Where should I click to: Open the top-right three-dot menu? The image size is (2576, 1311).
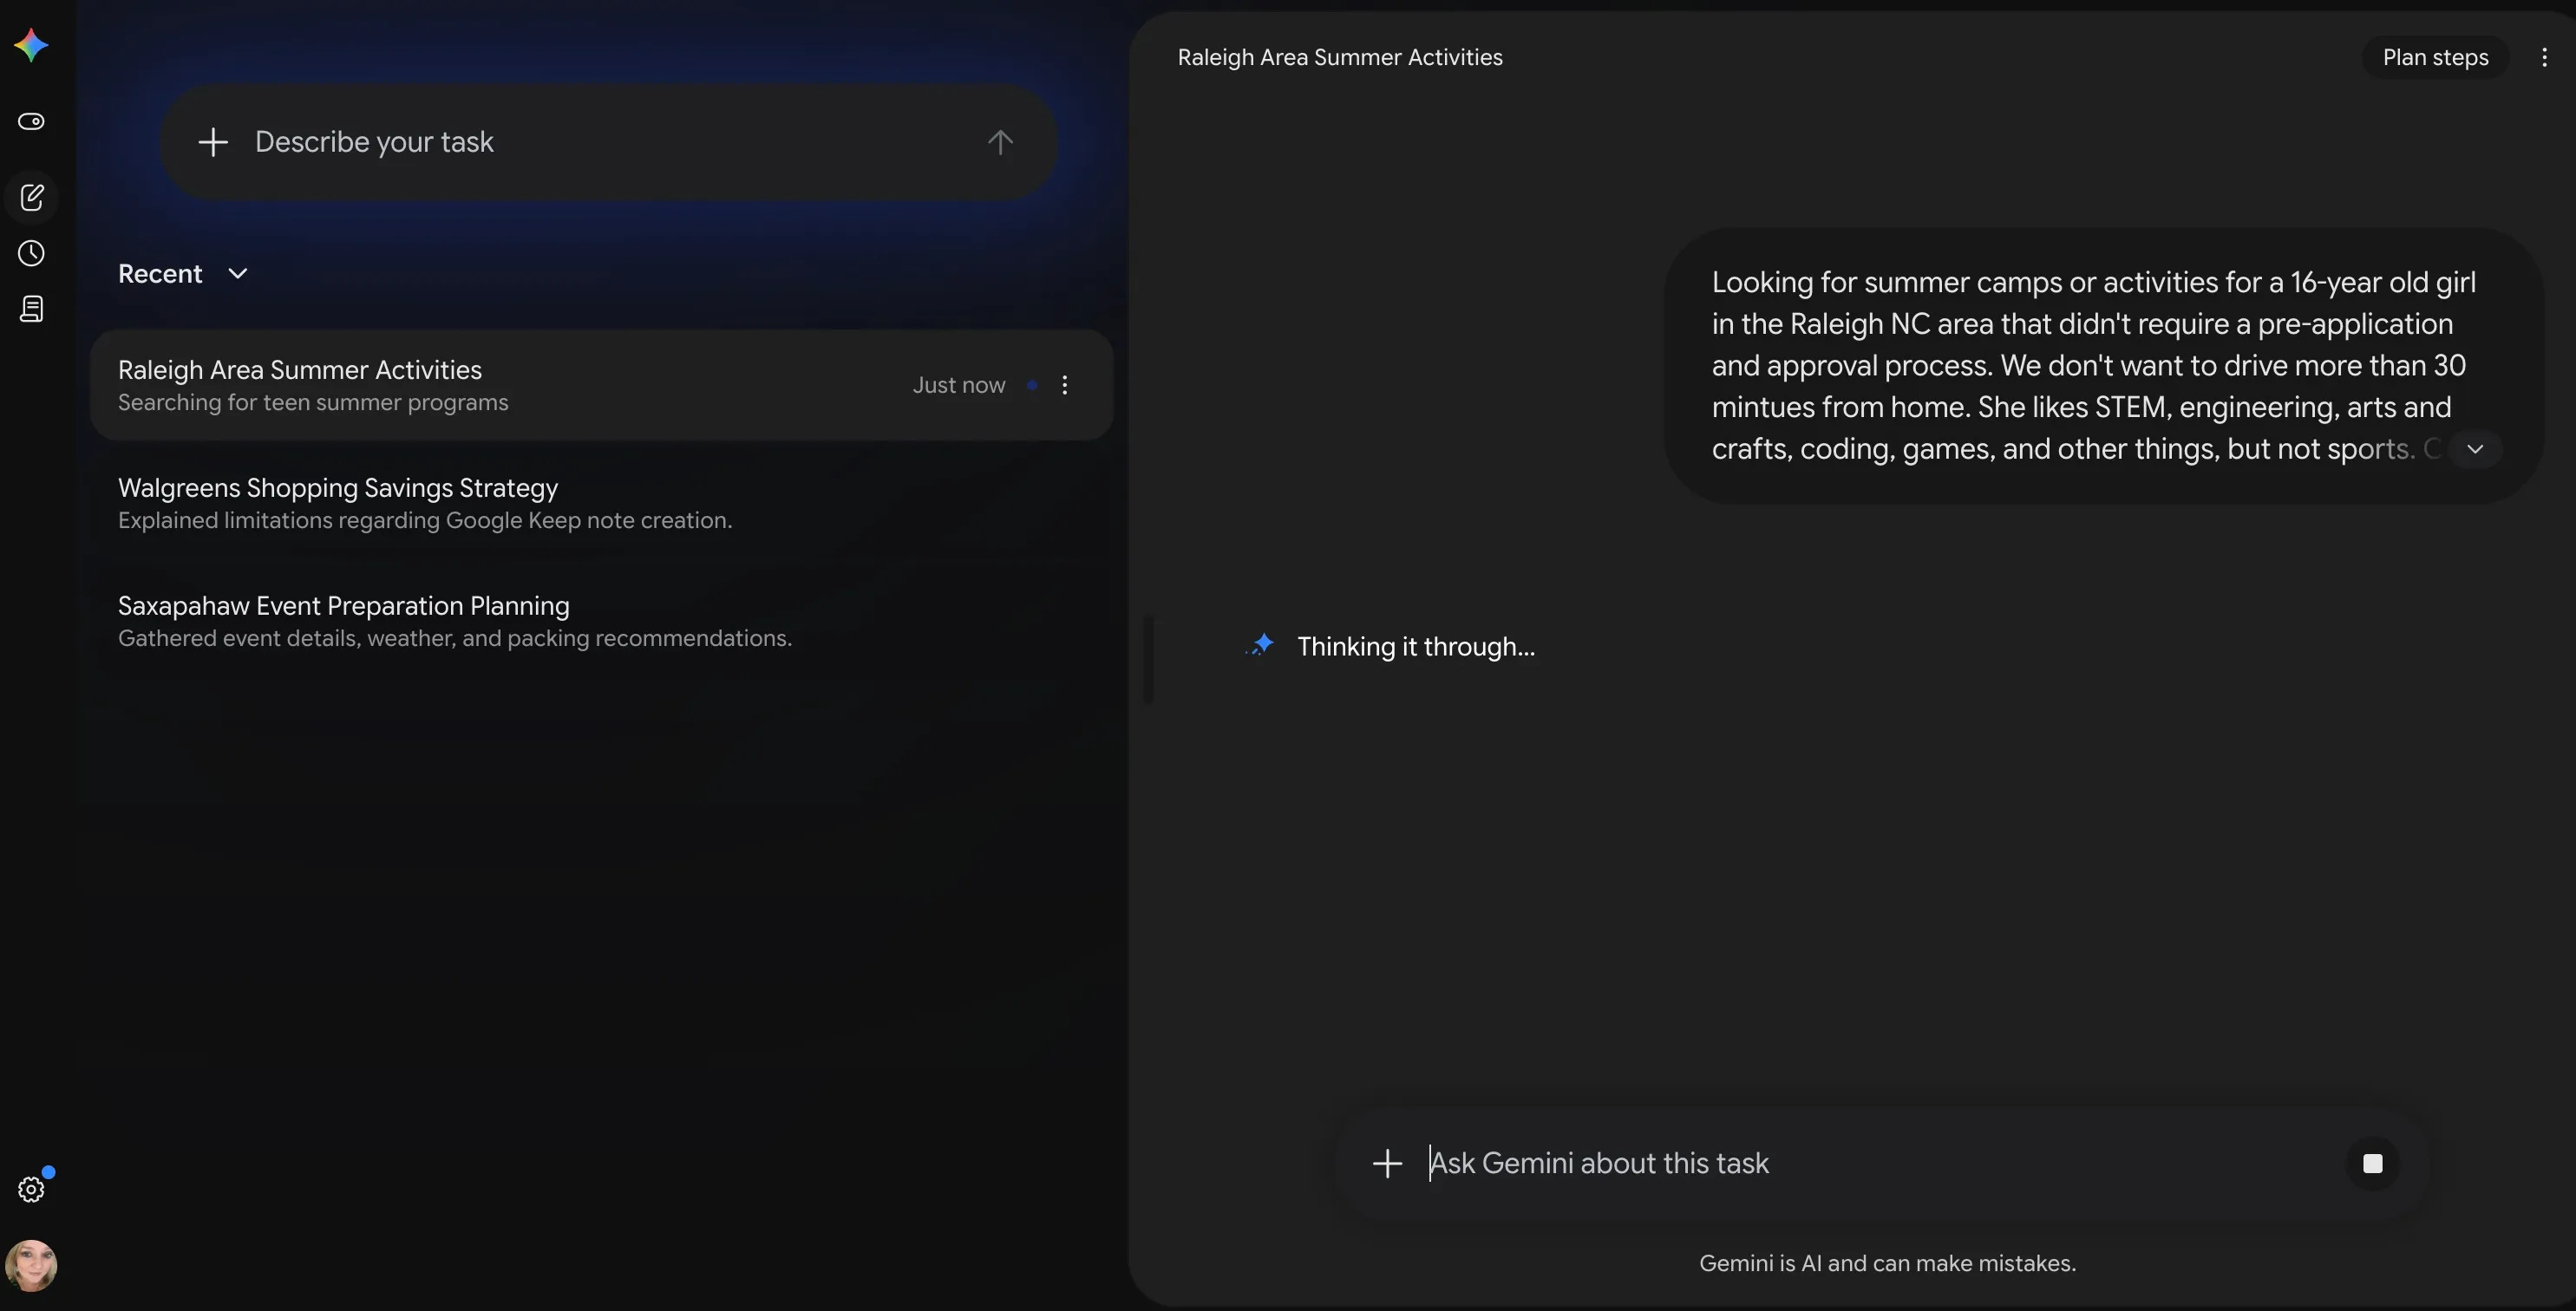tap(2545, 57)
